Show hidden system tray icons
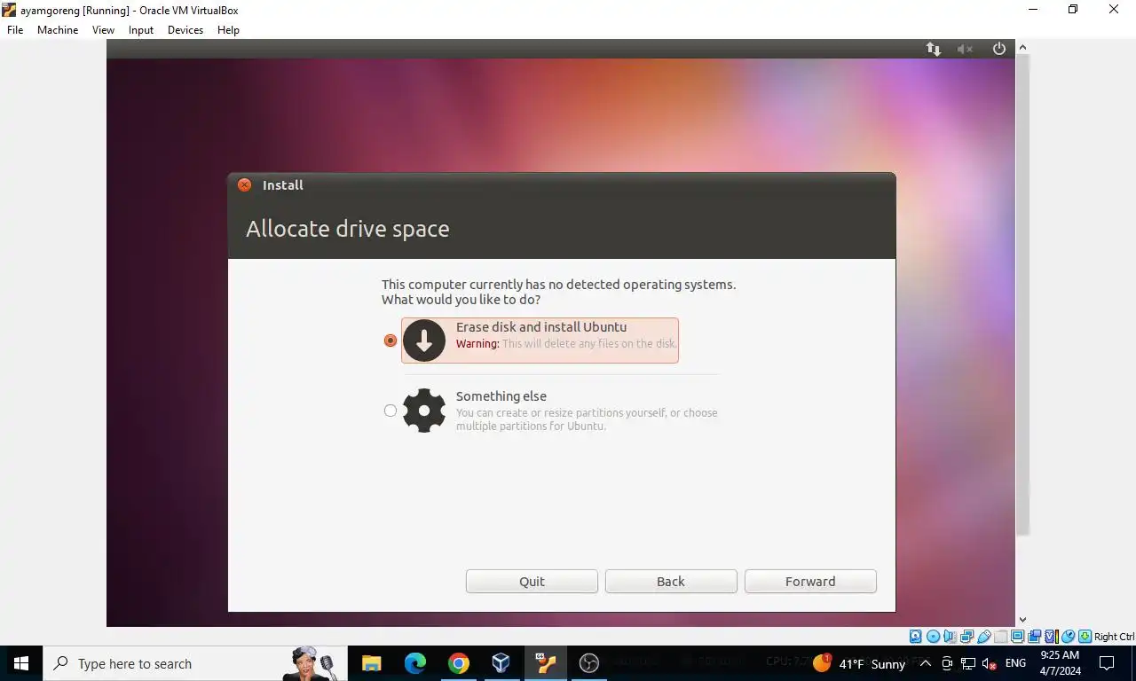This screenshot has height=681, width=1136. click(925, 663)
